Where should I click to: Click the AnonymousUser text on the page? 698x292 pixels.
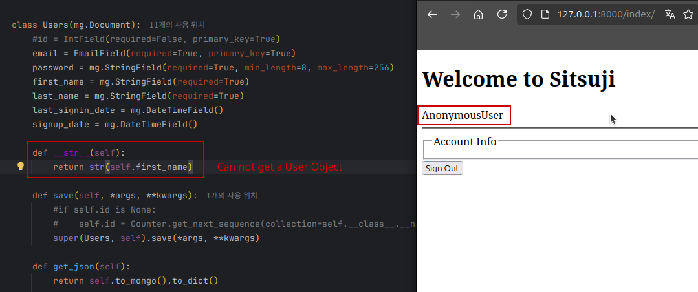tap(463, 116)
